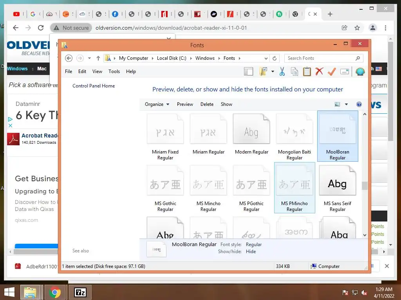Select the MS PGothic Regular font
Image resolution: width=401 pixels, height=300 pixels.
coord(251,188)
